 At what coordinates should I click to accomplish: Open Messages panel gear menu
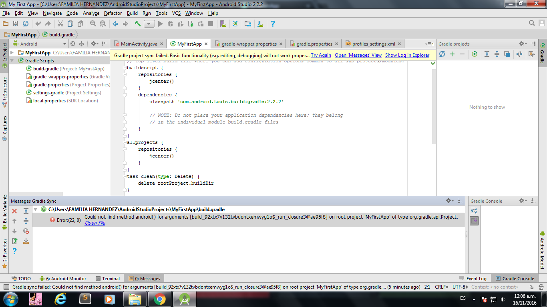coord(450,201)
